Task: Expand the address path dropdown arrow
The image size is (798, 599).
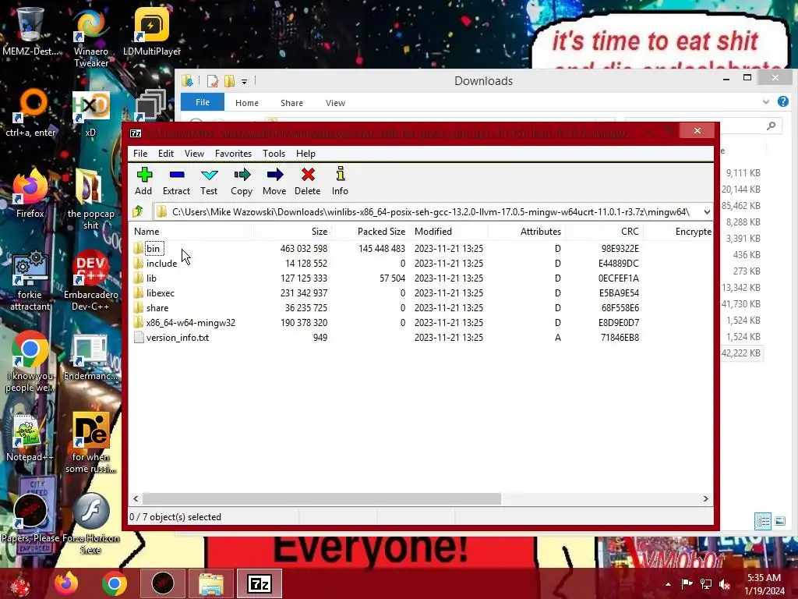Action: (x=707, y=212)
